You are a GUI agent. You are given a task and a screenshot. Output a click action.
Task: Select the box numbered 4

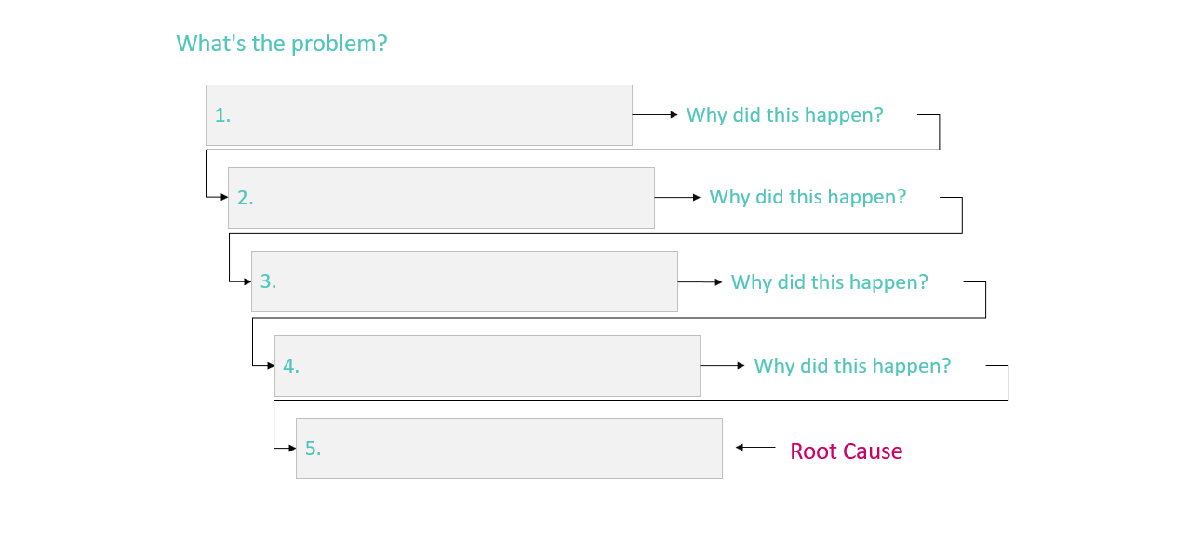(x=487, y=366)
